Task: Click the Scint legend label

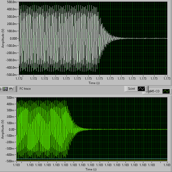Action: (131, 89)
